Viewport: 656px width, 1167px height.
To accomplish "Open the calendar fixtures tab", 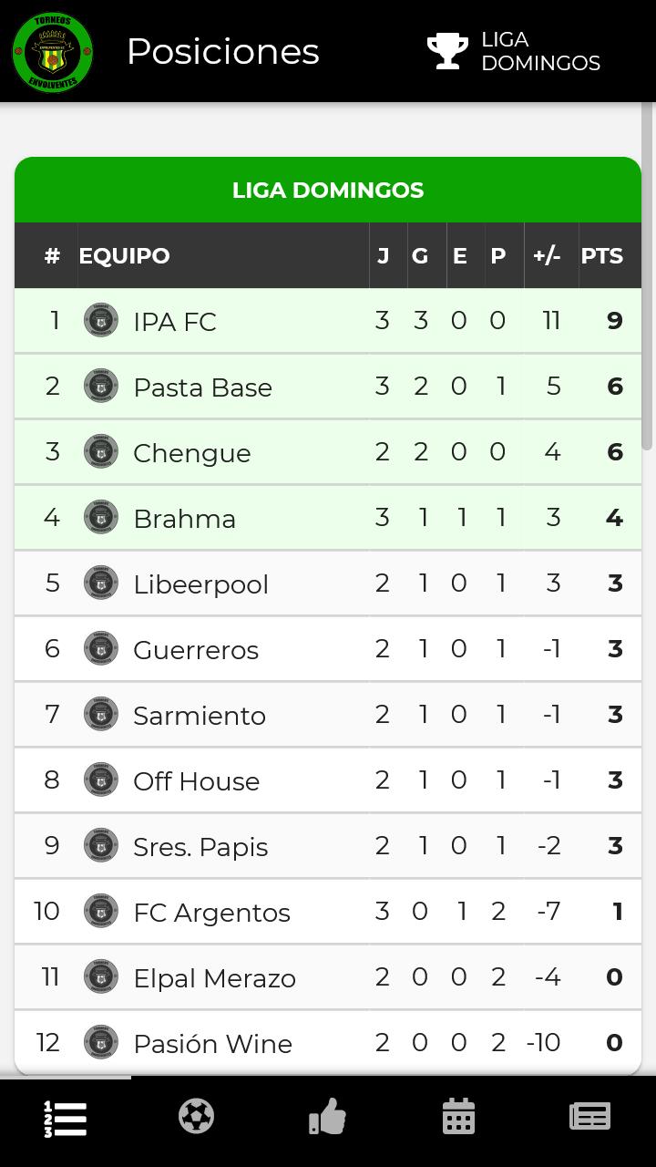I will (x=458, y=1117).
